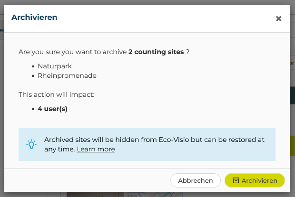295x197 pixels.
Task: Click the archive box icon in the yellow button
Action: [x=236, y=180]
